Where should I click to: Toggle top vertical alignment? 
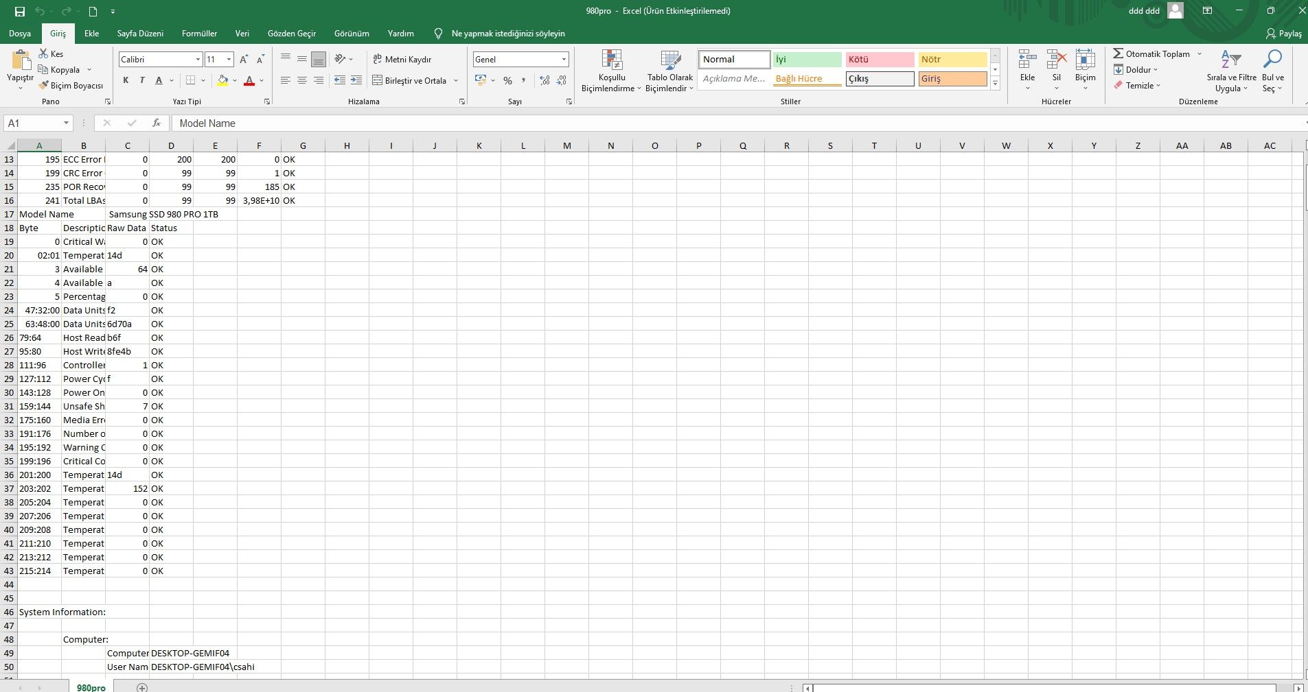tap(286, 58)
